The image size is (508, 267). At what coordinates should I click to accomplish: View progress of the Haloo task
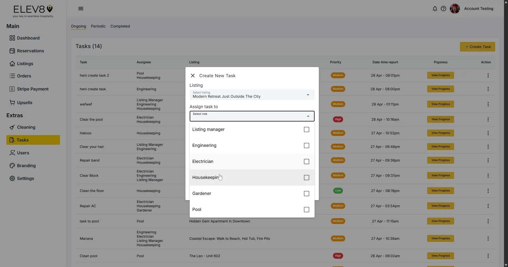[440, 133]
